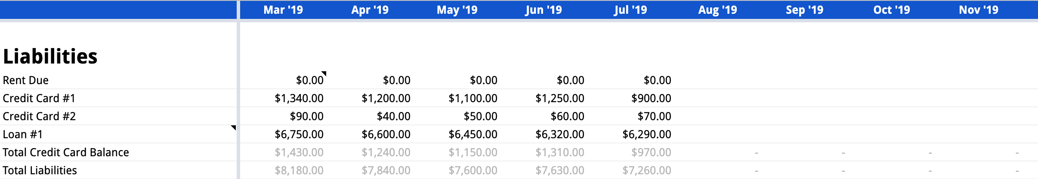Click the Rent Due row label

pyautogui.click(x=26, y=80)
